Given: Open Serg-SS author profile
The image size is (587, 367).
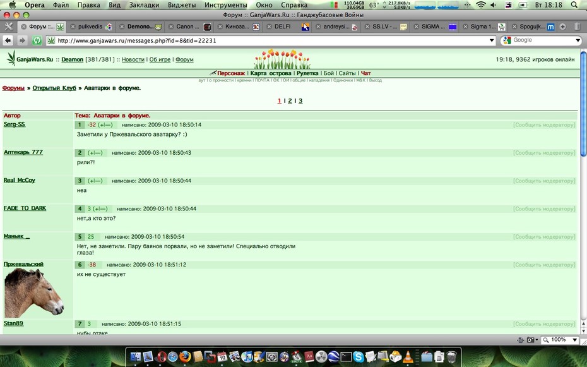Looking at the screenshot, I should 15,124.
